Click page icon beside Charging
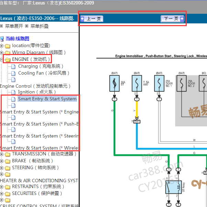This screenshot has width=207, height=207. pos(13,67)
